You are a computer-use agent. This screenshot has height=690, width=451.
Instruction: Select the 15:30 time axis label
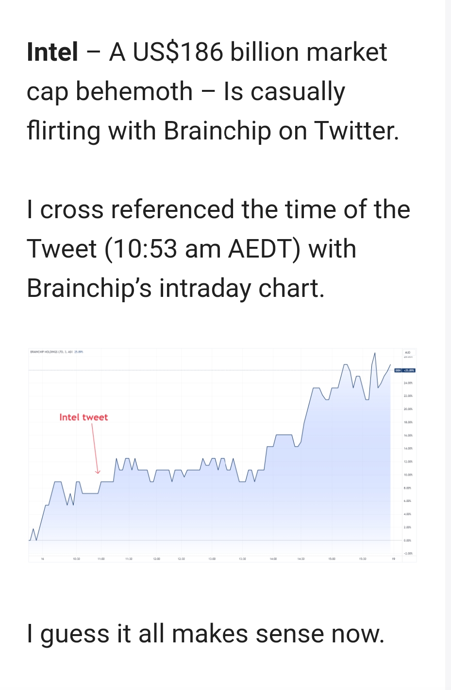pyautogui.click(x=363, y=559)
